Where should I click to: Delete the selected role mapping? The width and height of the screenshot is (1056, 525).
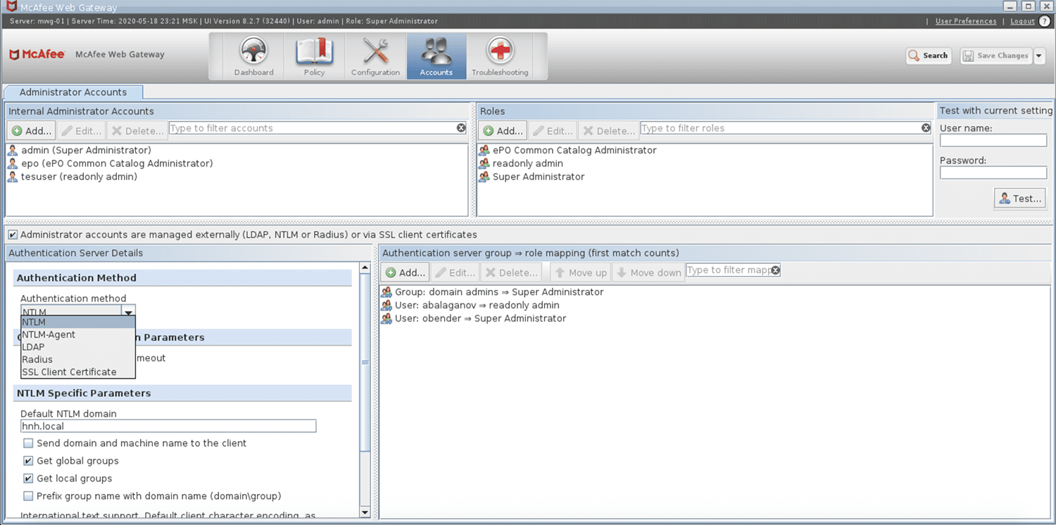511,272
